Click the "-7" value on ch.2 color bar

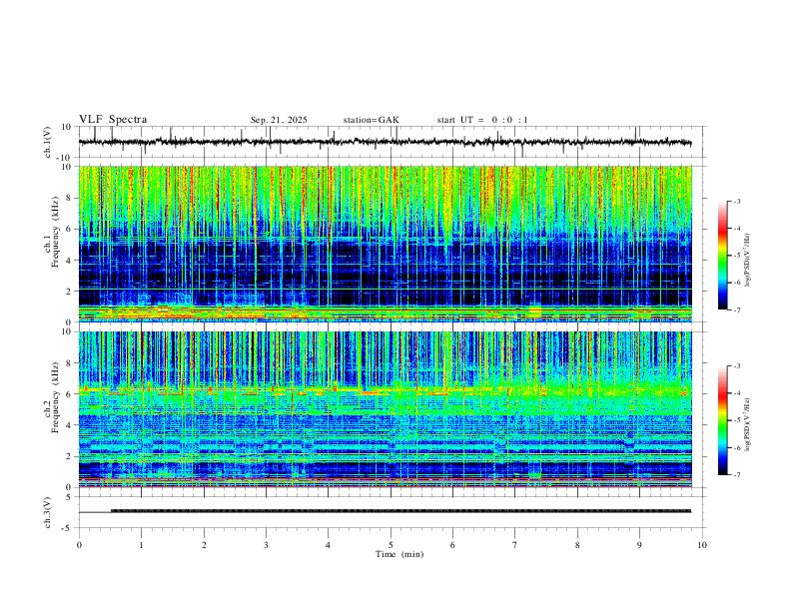pyautogui.click(x=736, y=475)
